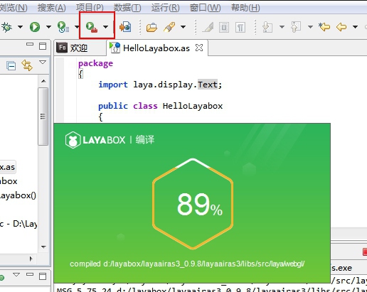Screen dimensions: 367x292
Task: Click the Profile run icon
Action: click(63, 27)
